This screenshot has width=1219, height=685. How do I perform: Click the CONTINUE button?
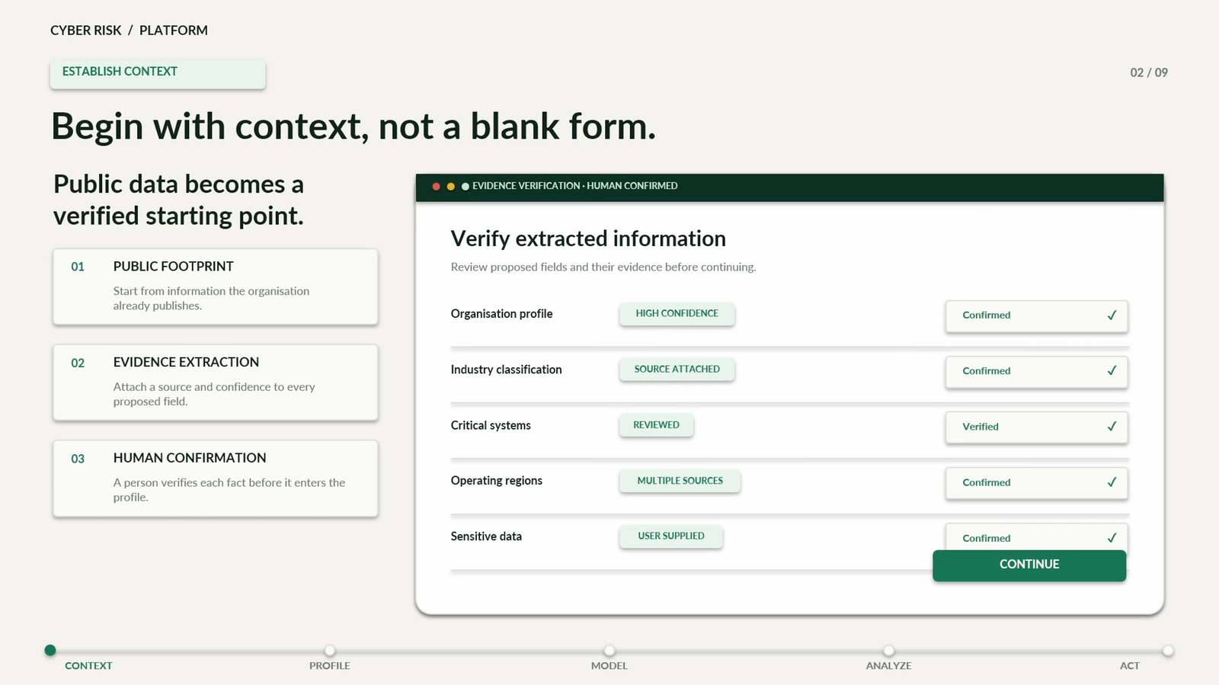click(x=1029, y=565)
